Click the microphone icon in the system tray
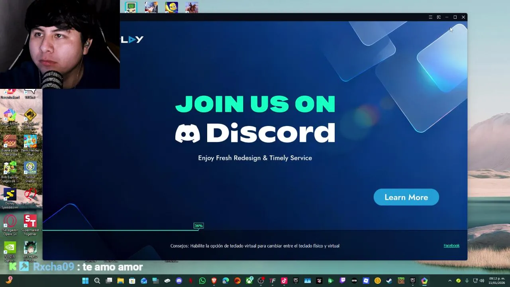 click(467, 281)
